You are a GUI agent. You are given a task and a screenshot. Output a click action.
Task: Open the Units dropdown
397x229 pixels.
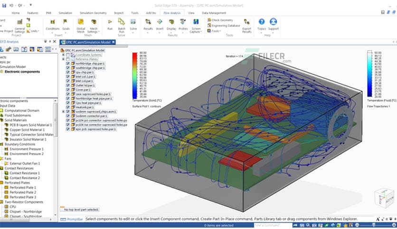point(33,31)
